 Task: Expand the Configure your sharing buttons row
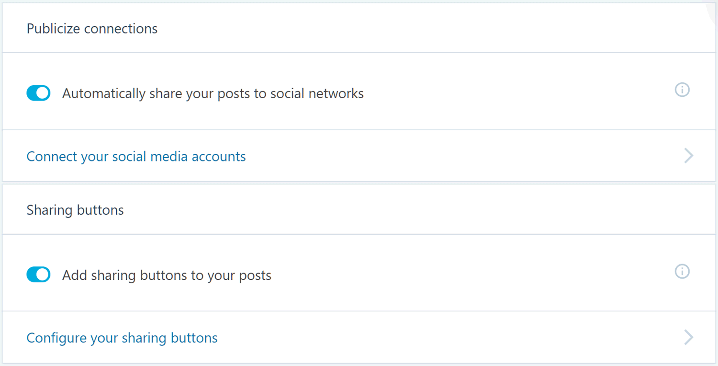tap(359, 337)
